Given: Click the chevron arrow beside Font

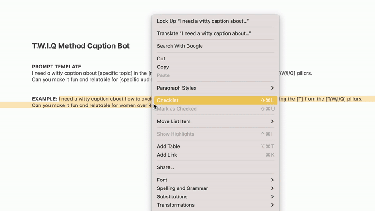Looking at the screenshot, I should [x=272, y=180].
